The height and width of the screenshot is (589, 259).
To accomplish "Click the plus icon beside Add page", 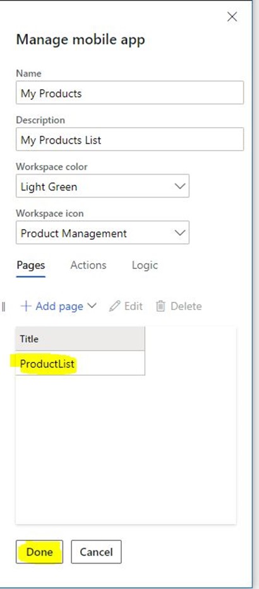I will tap(26, 306).
